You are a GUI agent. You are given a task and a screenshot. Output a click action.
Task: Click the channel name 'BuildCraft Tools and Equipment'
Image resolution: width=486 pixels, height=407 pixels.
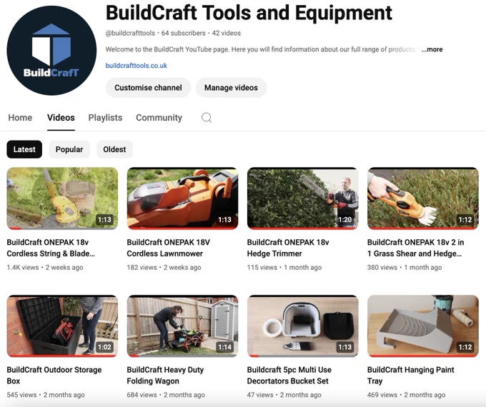pos(249,13)
